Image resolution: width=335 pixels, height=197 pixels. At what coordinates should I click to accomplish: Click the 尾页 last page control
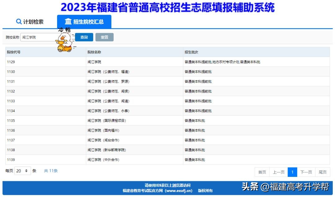[323, 172]
